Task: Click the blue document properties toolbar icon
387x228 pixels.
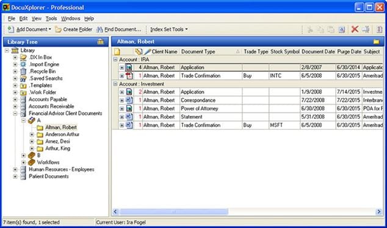Action: click(x=342, y=29)
